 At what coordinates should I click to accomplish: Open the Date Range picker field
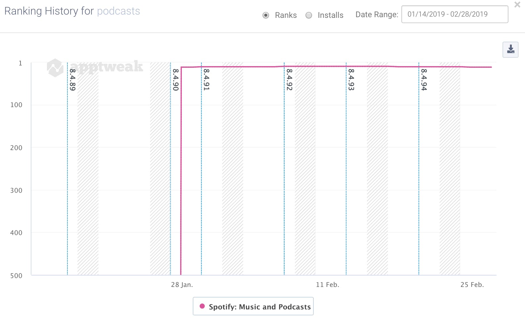[455, 14]
